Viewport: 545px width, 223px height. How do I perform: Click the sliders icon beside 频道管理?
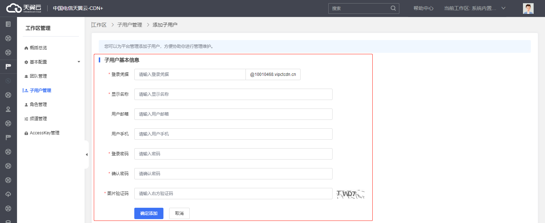(26, 119)
